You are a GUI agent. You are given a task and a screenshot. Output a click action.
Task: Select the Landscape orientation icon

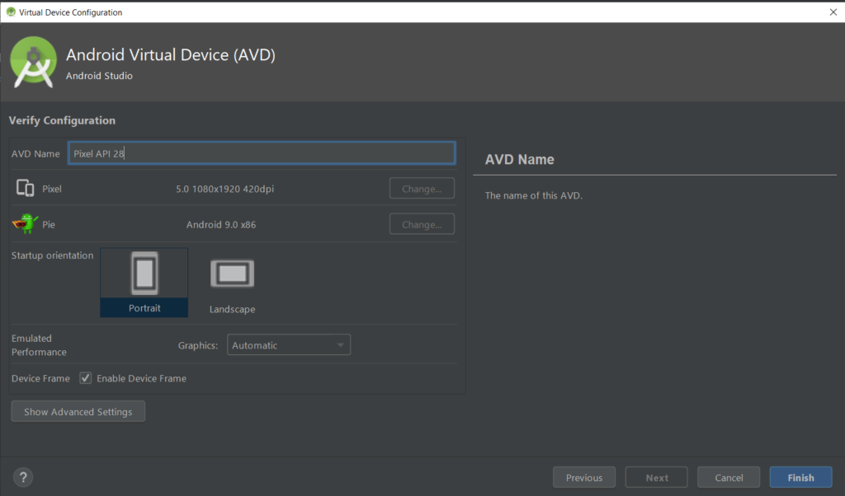click(232, 274)
